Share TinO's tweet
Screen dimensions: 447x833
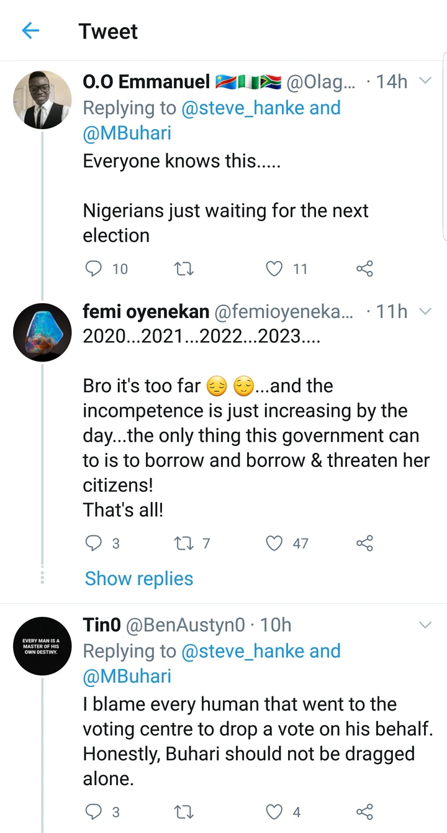click(x=364, y=811)
